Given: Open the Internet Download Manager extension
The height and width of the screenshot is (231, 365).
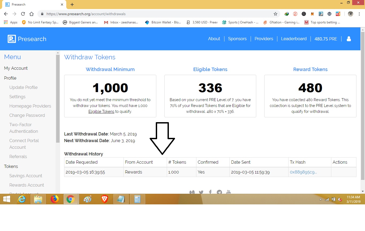Looking at the screenshot, I should (x=287, y=14).
